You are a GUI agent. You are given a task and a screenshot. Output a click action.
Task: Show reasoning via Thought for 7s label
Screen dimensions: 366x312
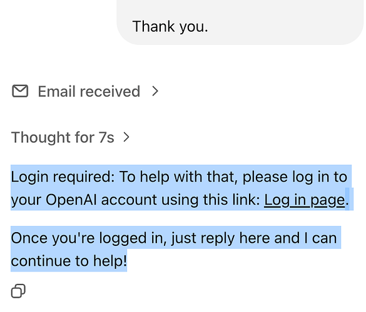63,137
